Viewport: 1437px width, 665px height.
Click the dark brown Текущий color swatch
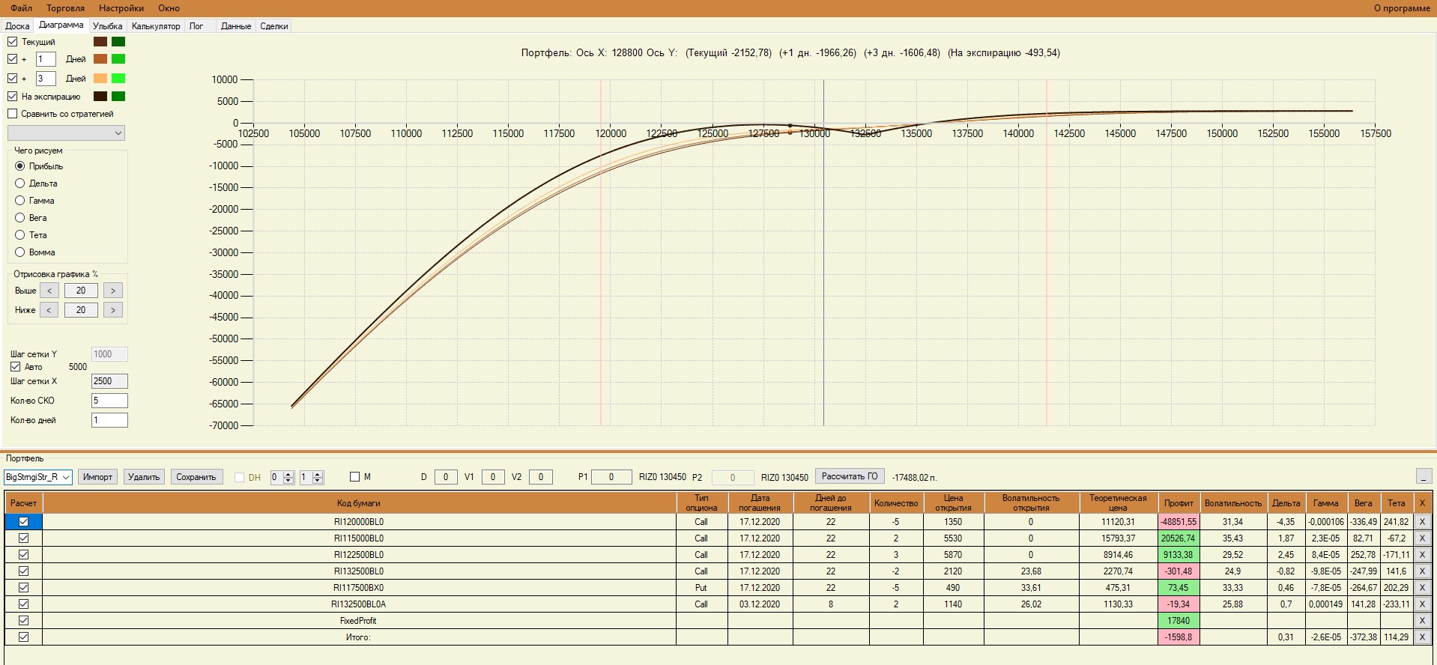(x=100, y=42)
